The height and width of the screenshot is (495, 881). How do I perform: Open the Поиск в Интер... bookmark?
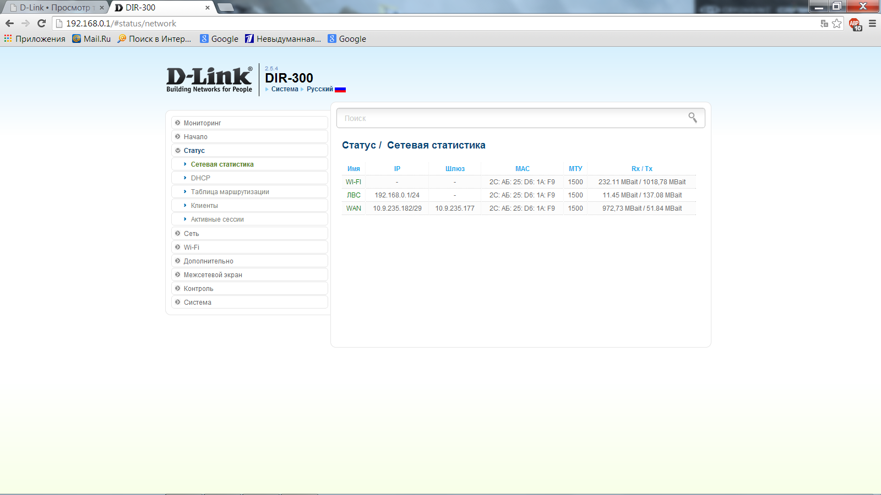(x=154, y=38)
